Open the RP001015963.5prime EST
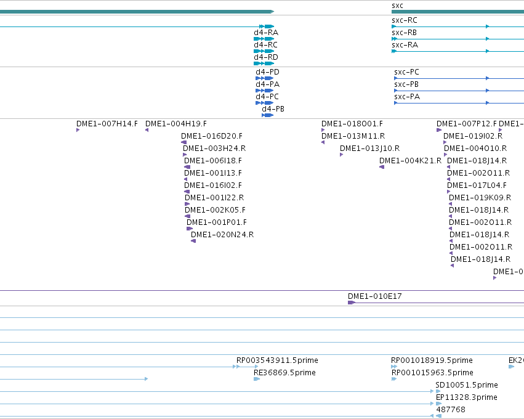 (394, 379)
